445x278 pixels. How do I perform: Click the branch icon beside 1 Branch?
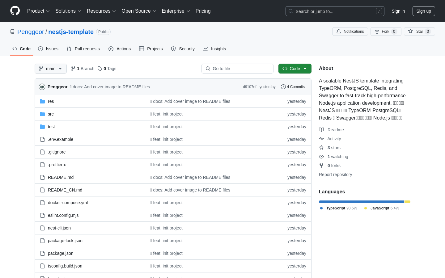click(73, 69)
